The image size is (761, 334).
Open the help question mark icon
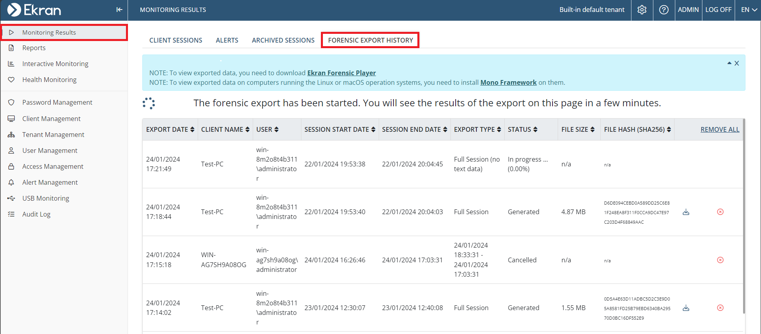664,10
